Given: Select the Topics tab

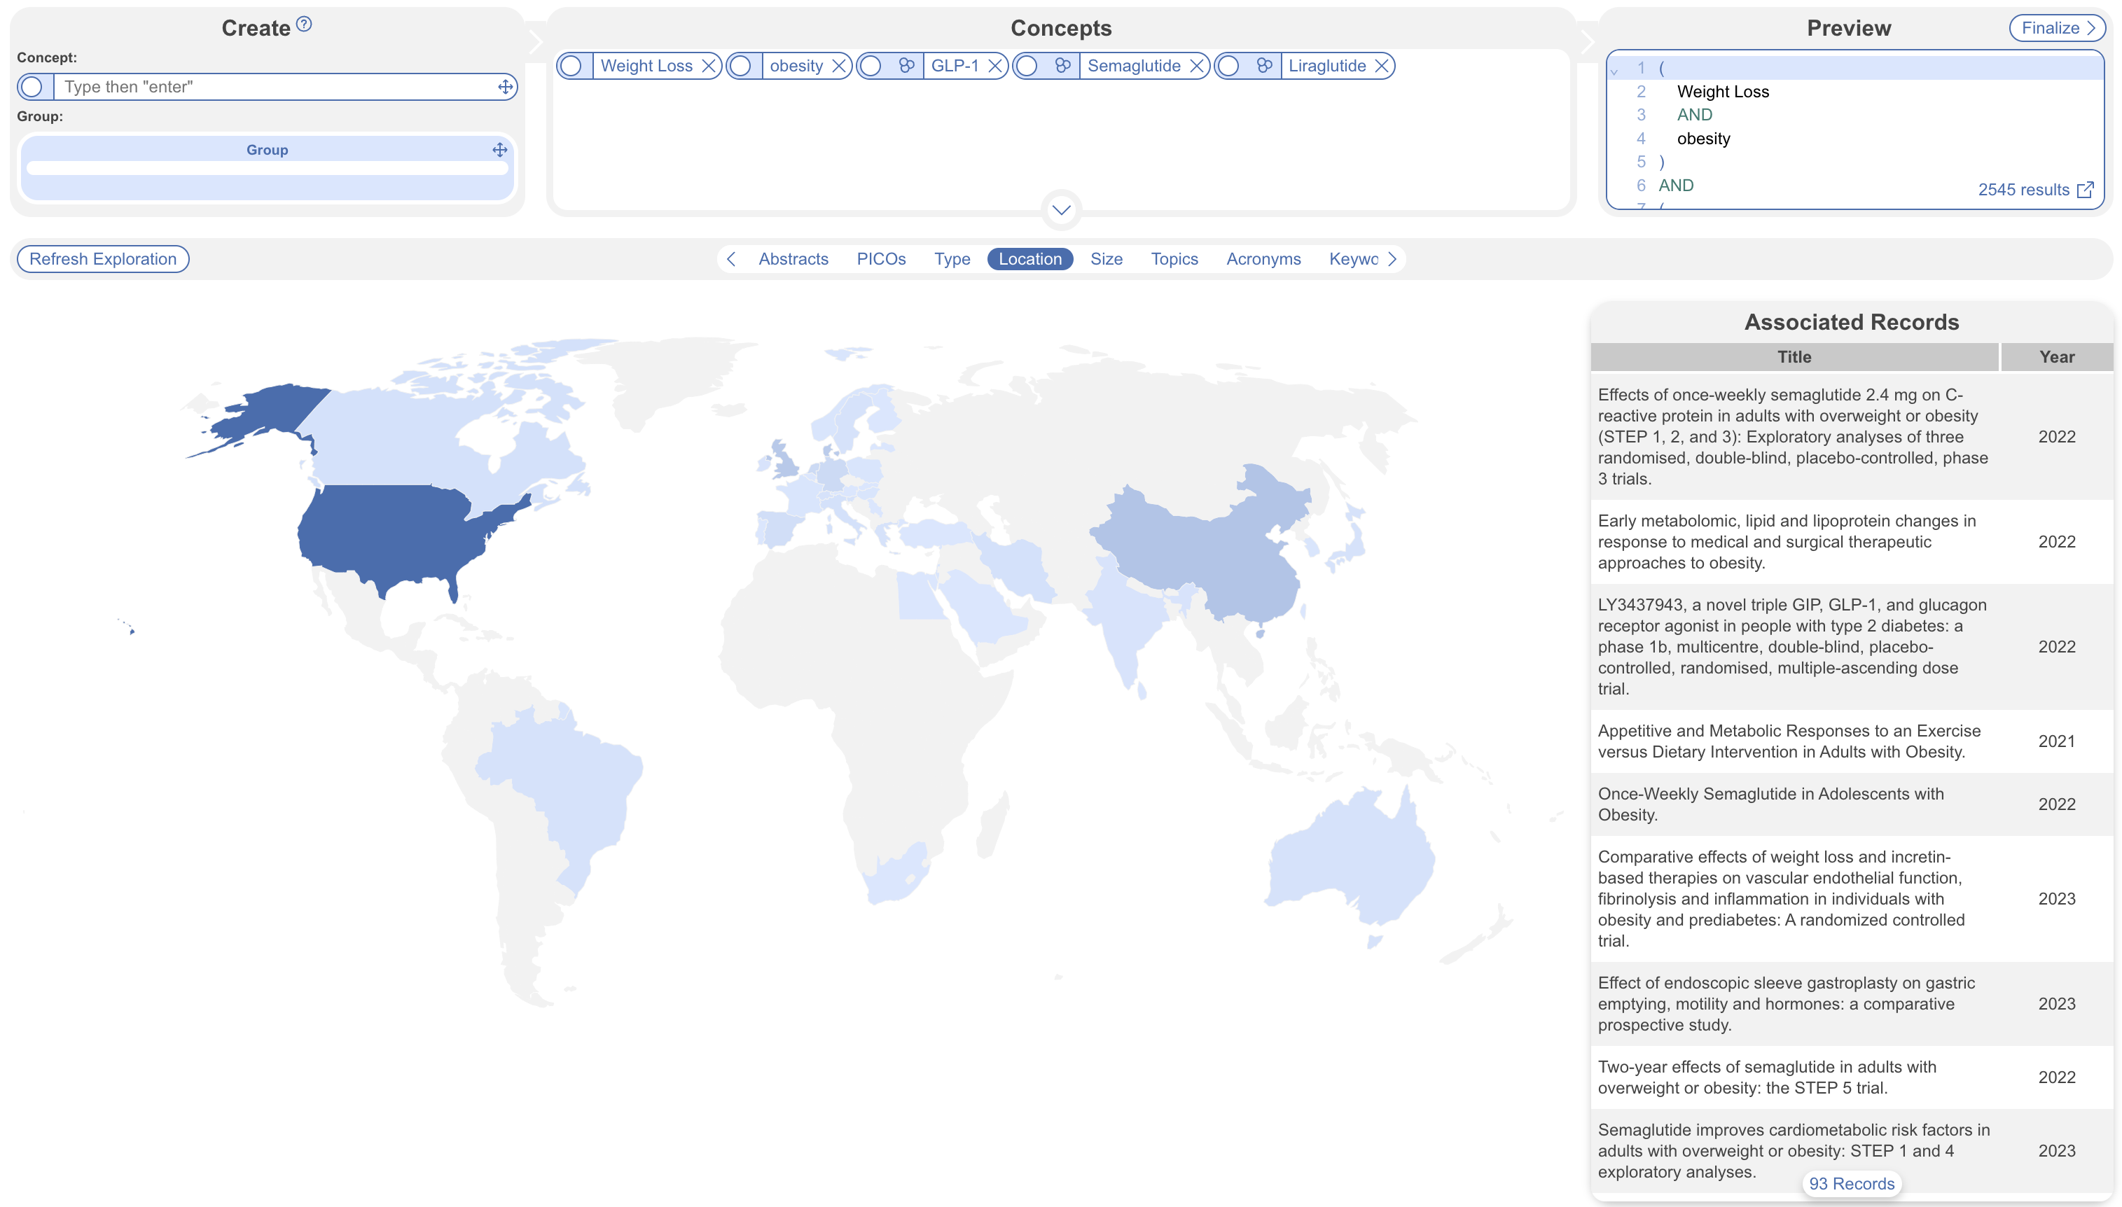Looking at the screenshot, I should tap(1176, 258).
